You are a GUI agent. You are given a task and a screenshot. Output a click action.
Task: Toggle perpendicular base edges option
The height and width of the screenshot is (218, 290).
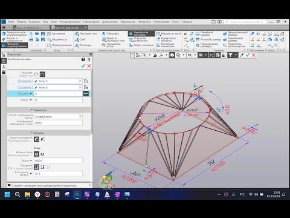[x=36, y=139]
